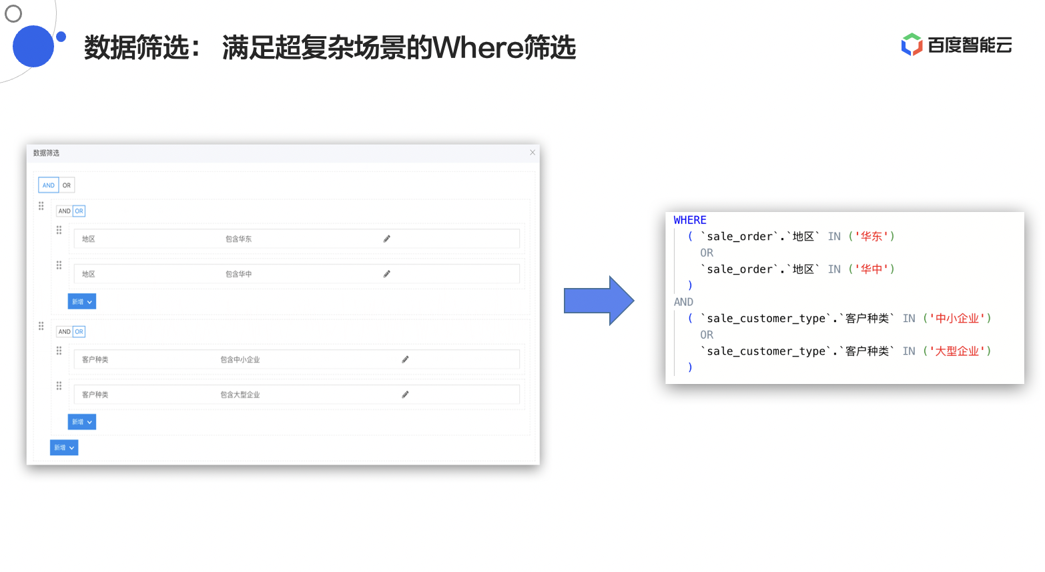Click the WHERE keyword in the SQL panel
Screen dimensions: 1045x572
pos(690,219)
